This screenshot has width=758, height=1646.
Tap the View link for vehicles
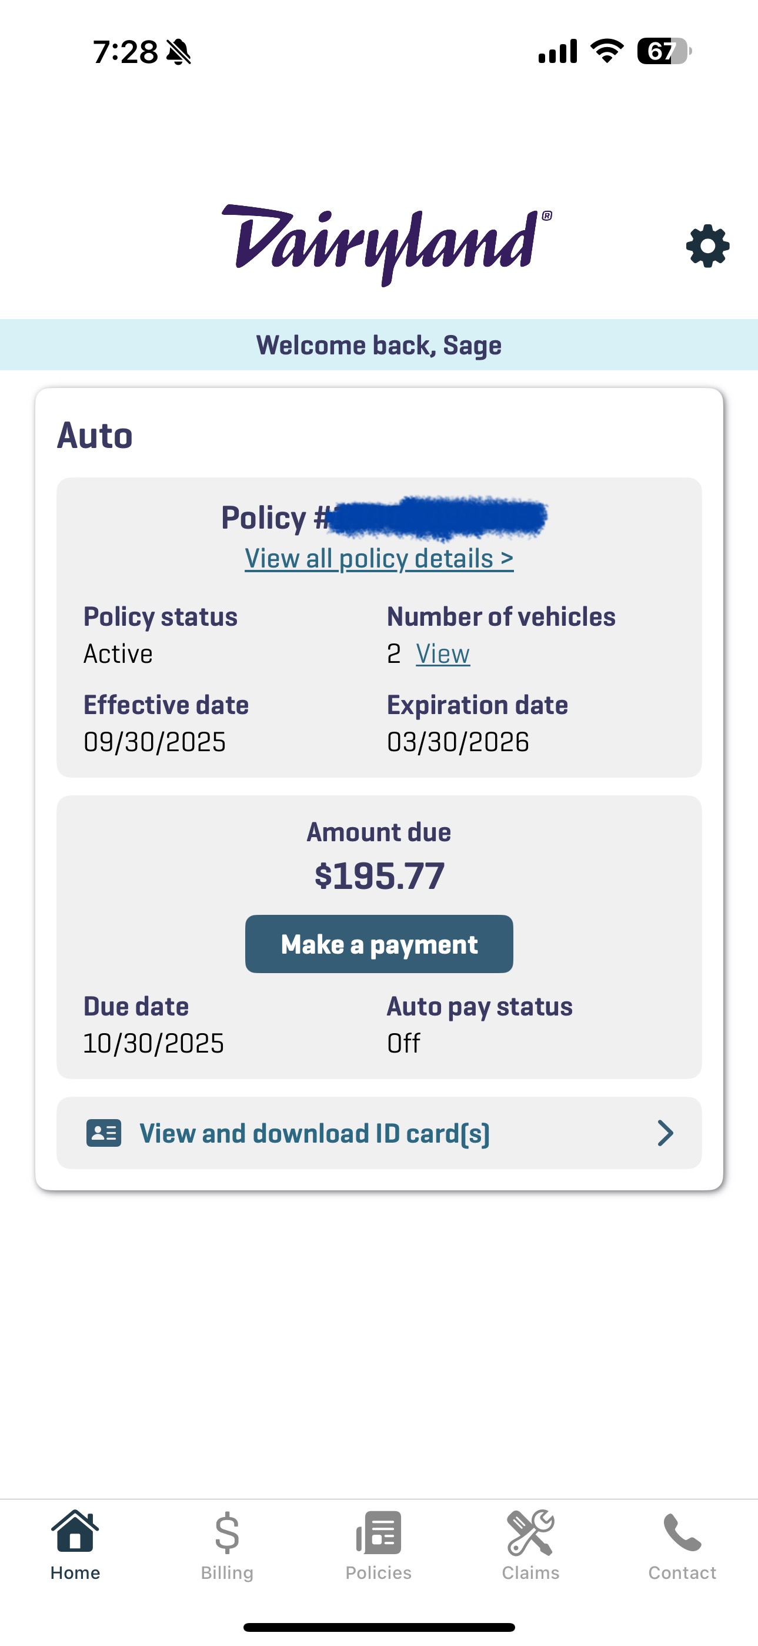[x=443, y=653]
